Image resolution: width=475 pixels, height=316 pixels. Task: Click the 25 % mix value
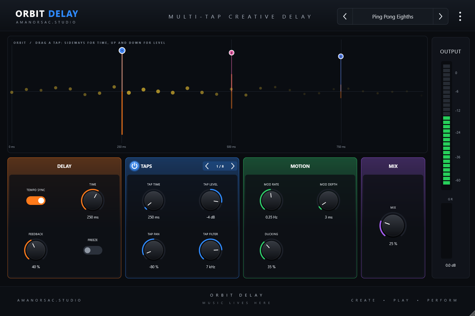click(393, 244)
